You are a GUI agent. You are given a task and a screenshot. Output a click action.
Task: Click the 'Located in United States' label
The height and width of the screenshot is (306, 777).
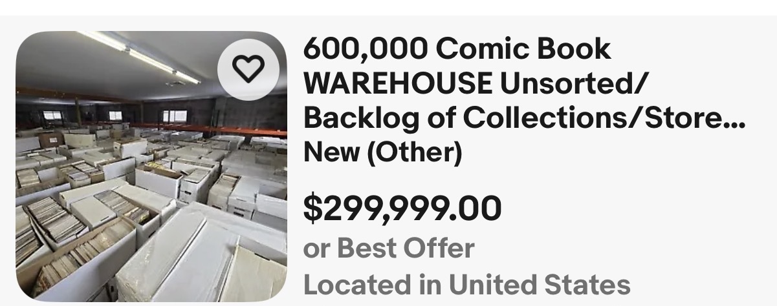point(466,284)
